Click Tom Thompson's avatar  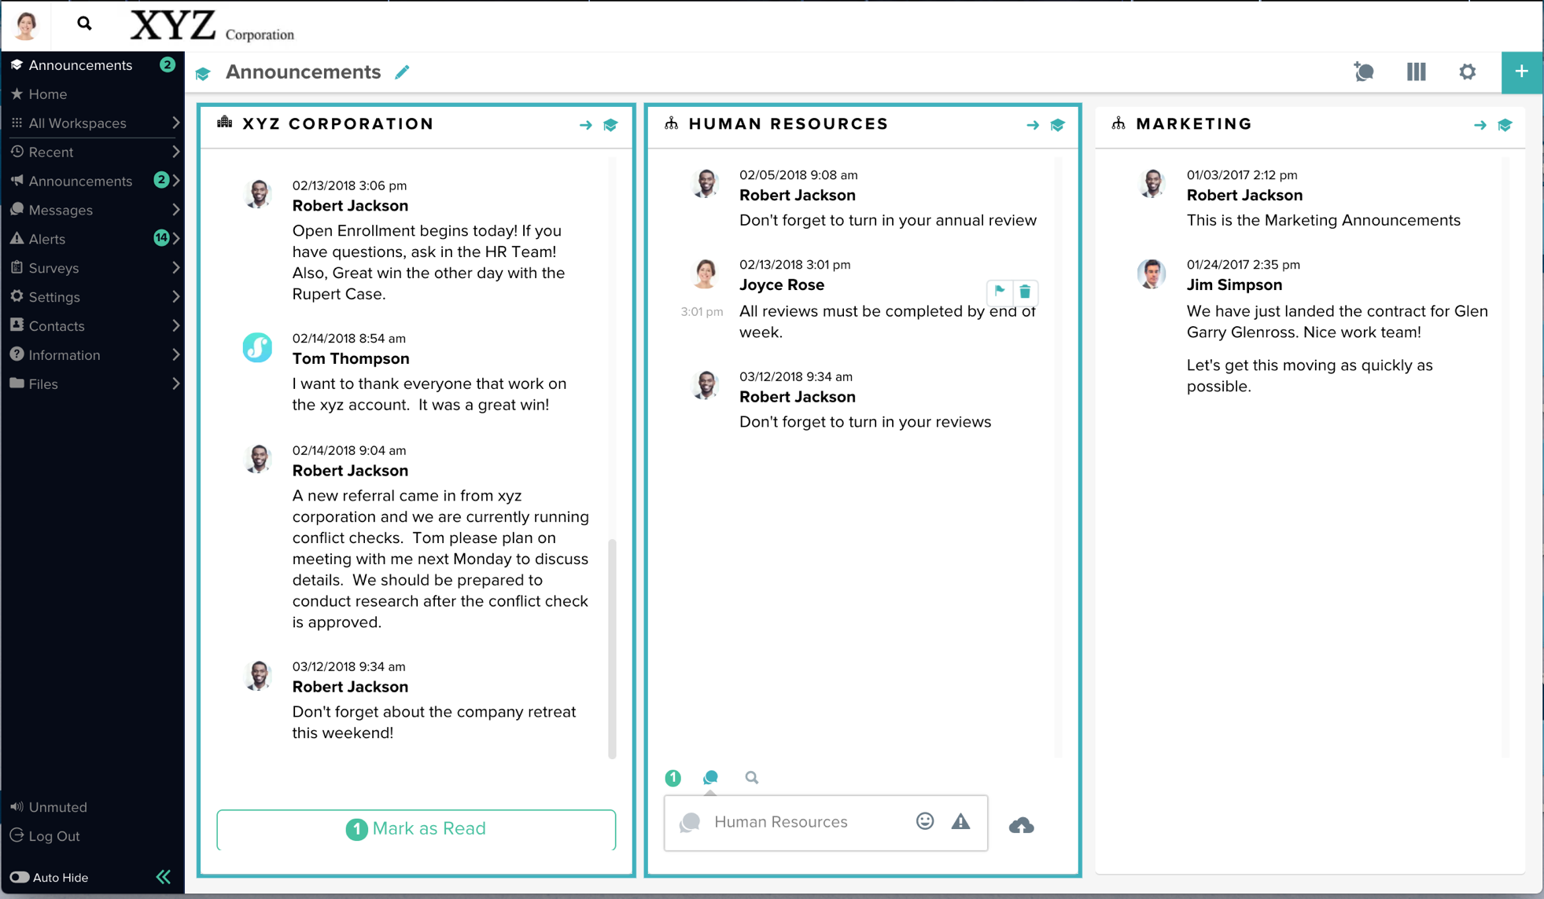coord(257,347)
